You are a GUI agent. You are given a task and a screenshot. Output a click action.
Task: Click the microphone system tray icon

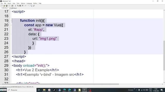[x=139, y=90]
